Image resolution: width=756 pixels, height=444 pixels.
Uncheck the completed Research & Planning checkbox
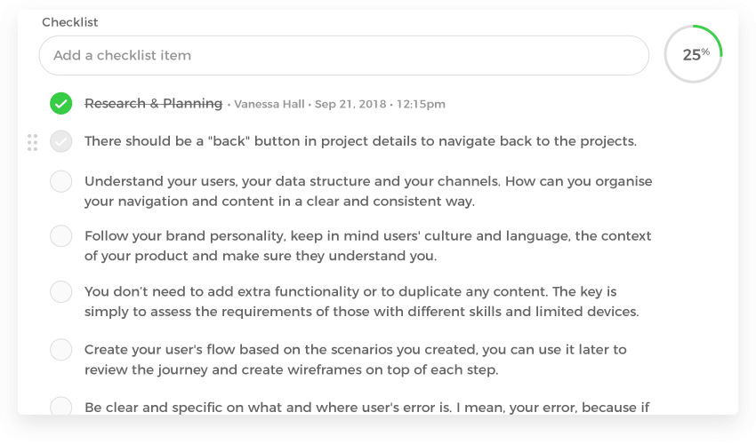[x=60, y=104]
